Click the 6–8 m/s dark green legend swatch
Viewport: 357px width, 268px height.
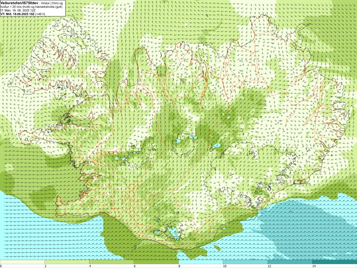[156, 262]
